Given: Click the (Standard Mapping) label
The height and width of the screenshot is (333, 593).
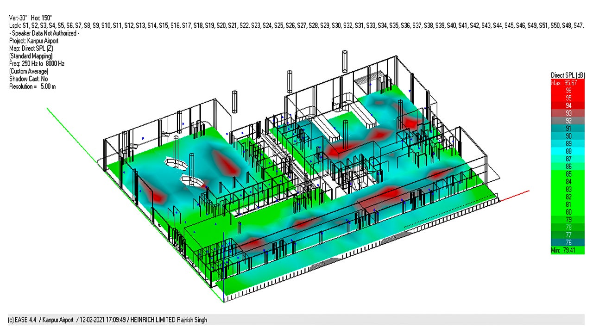Looking at the screenshot, I should click(31, 56).
